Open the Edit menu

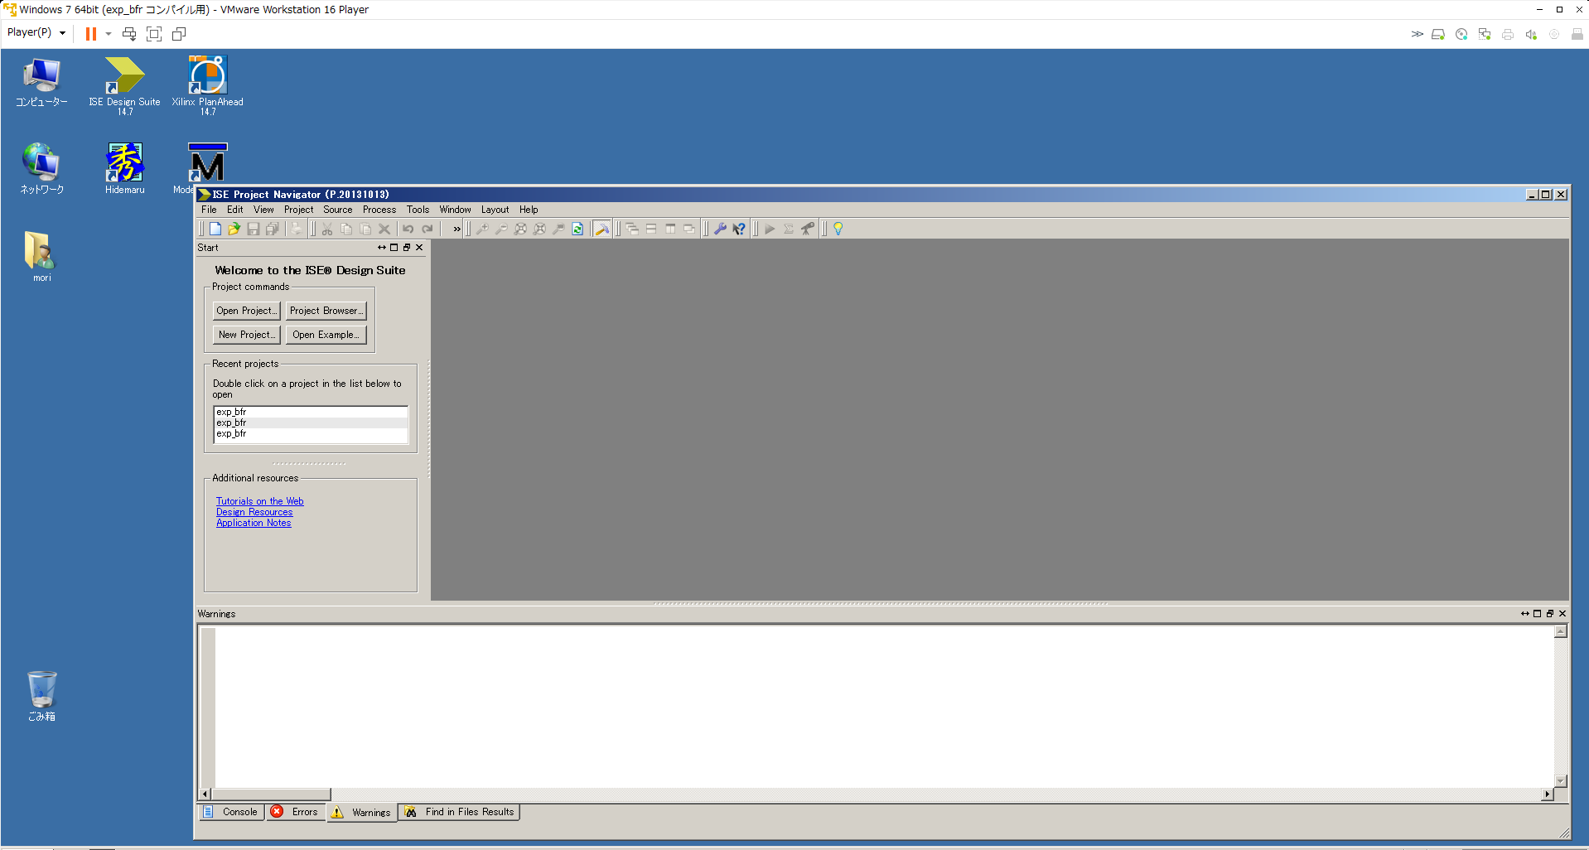click(235, 210)
